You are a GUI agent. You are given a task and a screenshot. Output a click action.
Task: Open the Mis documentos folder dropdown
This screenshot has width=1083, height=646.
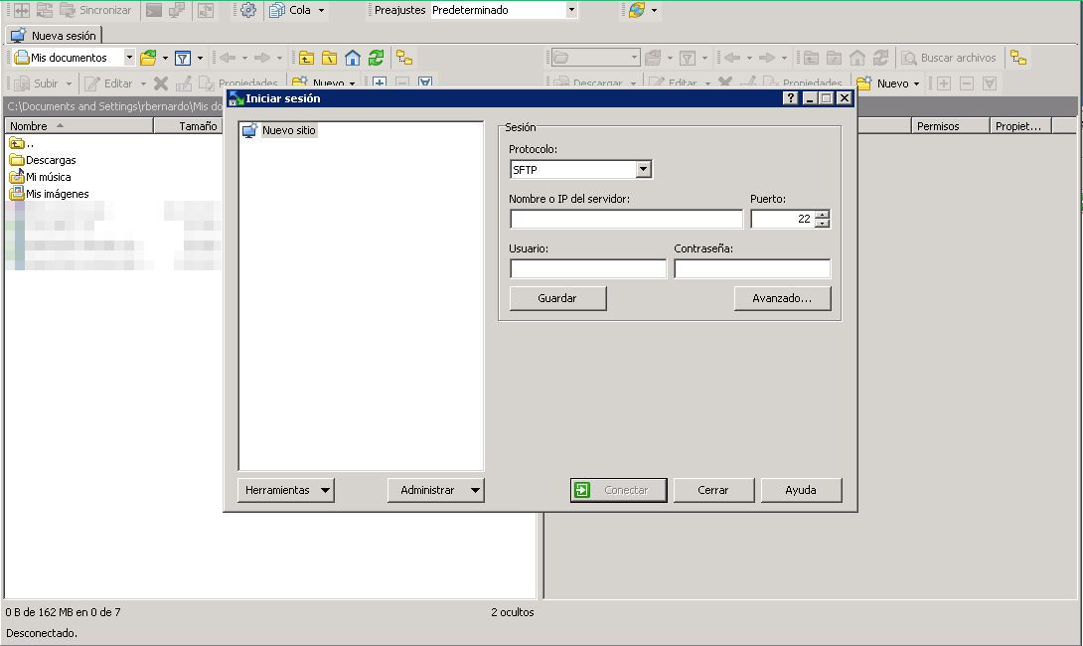tap(129, 58)
